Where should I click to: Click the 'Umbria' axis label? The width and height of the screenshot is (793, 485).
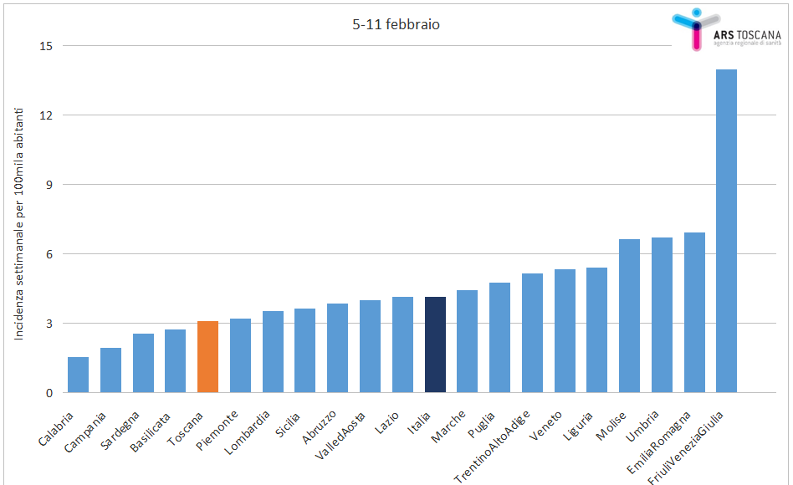coord(642,426)
